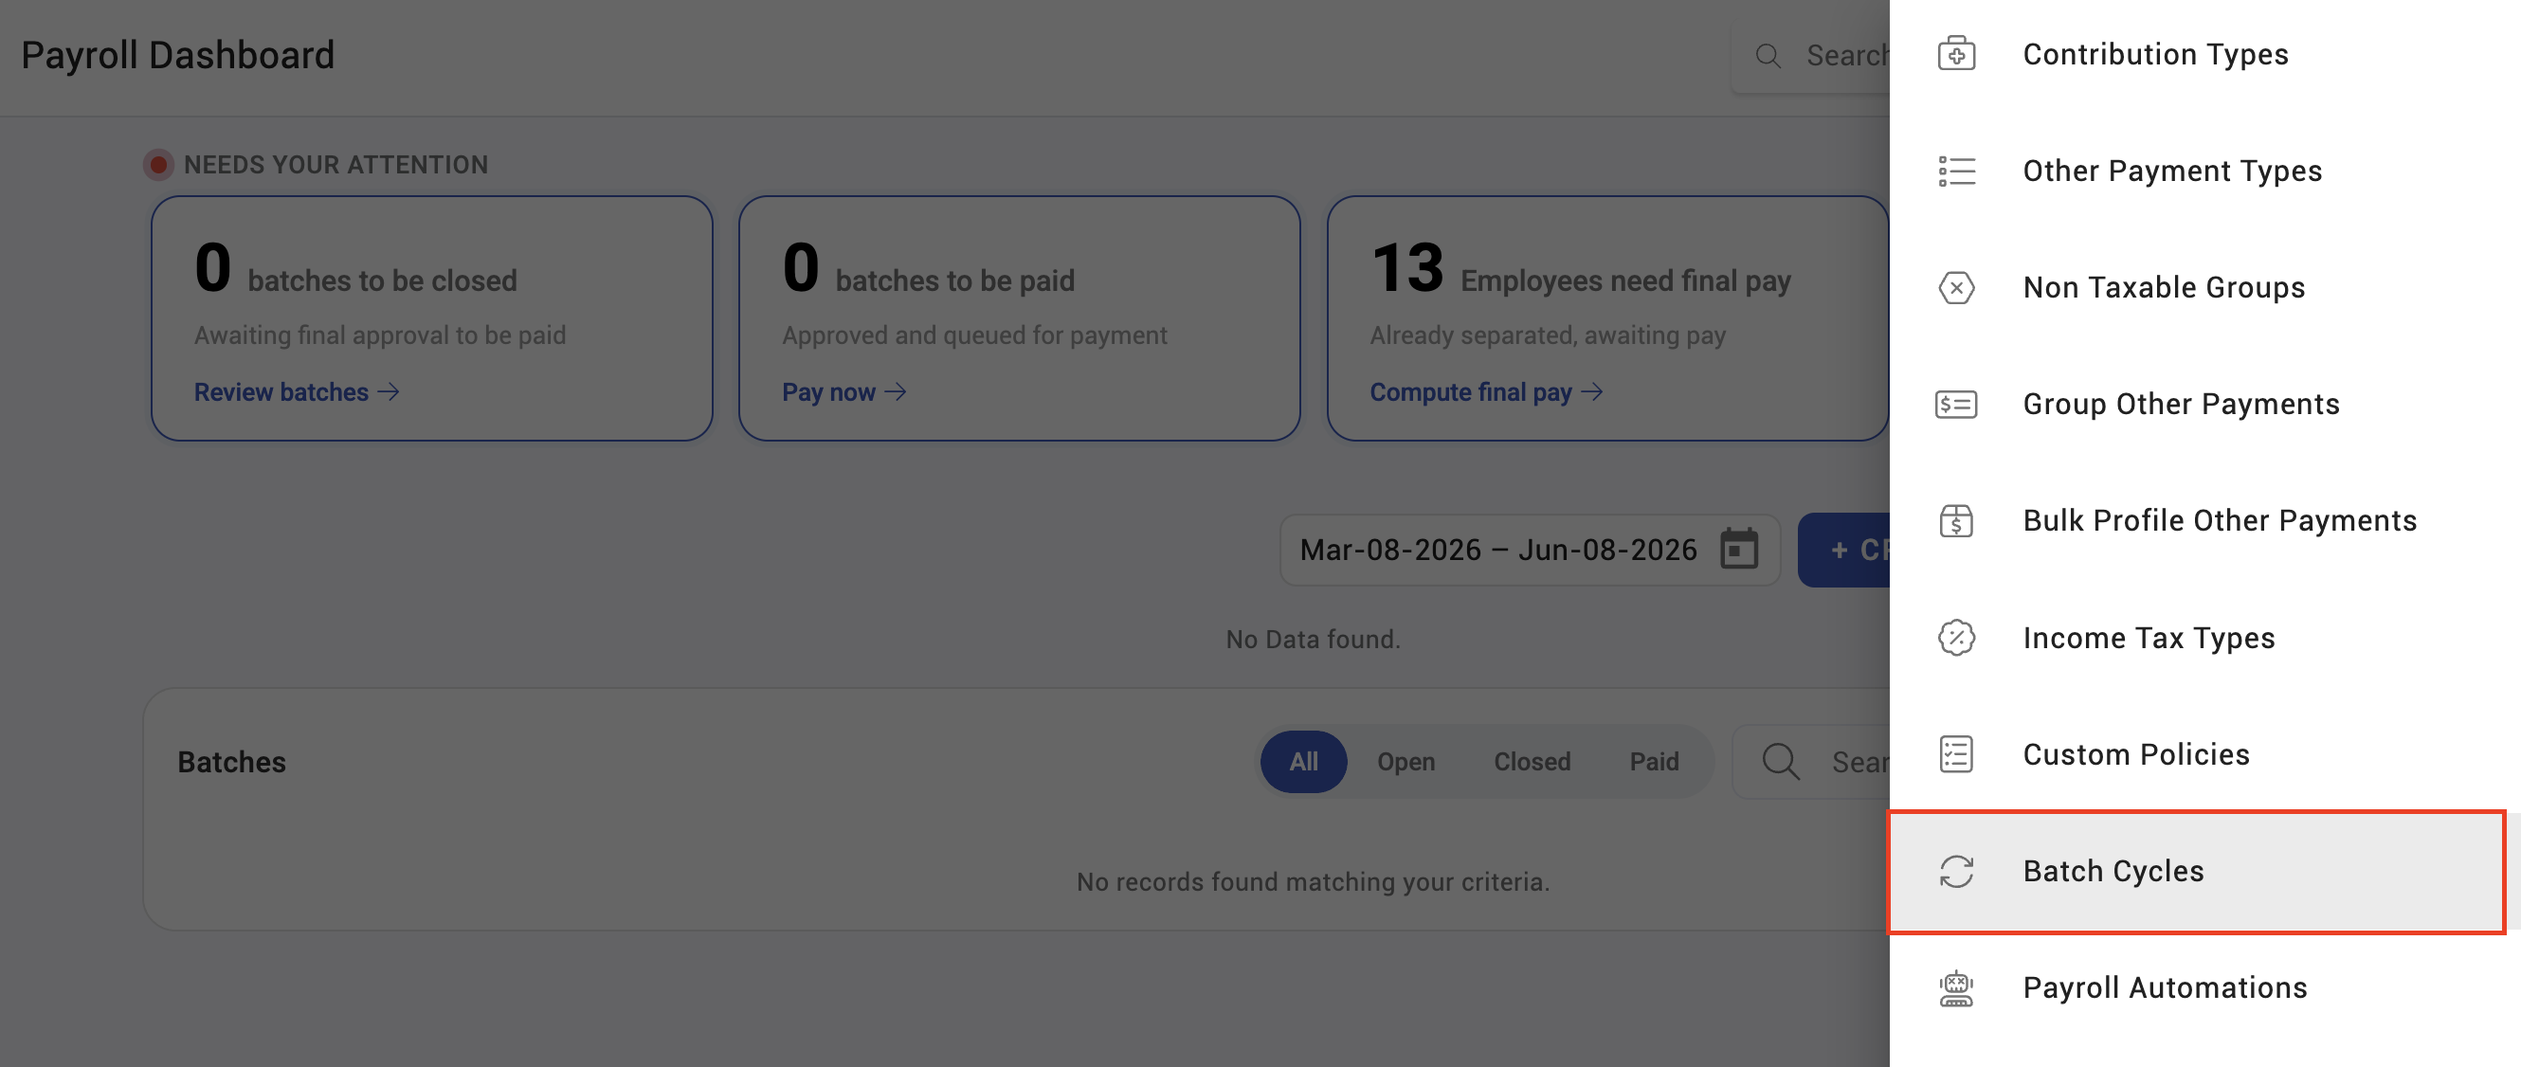Focus the top header search field

point(1811,56)
